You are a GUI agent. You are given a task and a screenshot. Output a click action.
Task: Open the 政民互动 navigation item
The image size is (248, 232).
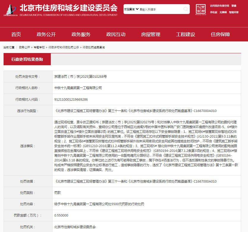tap(116, 35)
